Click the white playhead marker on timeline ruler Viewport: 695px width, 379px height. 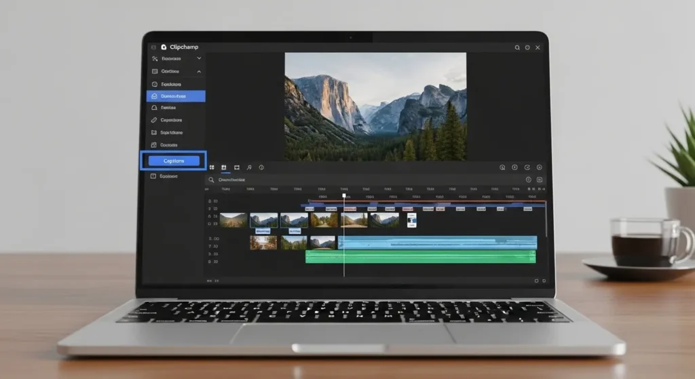click(x=344, y=196)
